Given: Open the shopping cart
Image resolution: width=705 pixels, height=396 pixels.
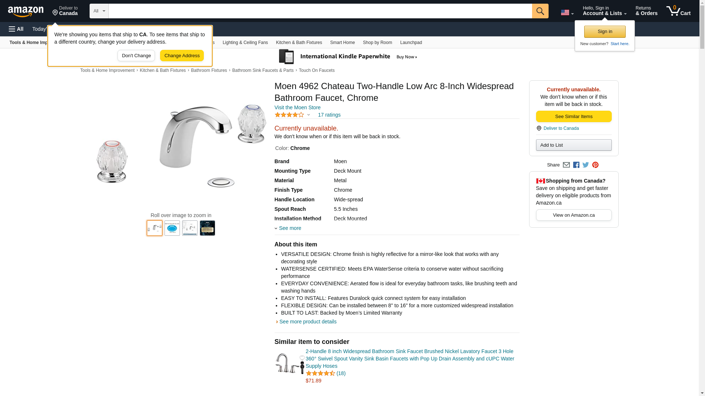Looking at the screenshot, I should point(679,11).
